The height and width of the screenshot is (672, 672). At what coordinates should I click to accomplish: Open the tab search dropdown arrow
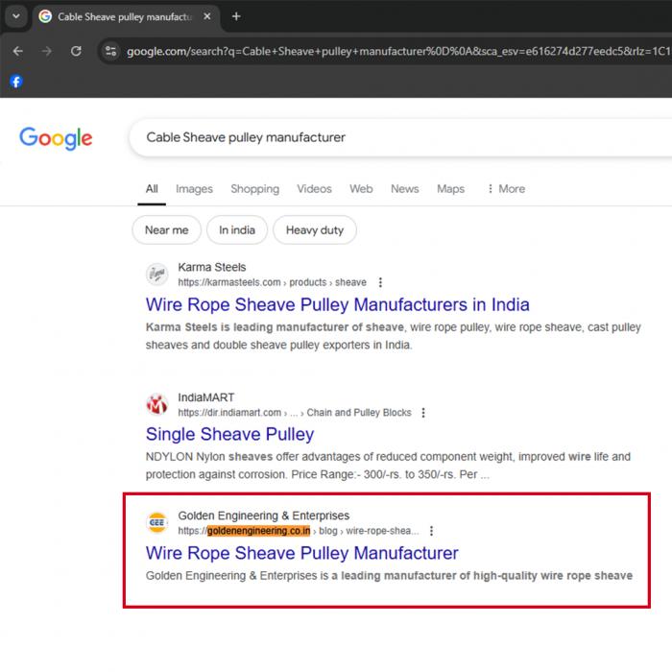click(x=16, y=16)
